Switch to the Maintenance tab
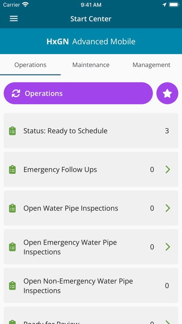 coord(91,65)
